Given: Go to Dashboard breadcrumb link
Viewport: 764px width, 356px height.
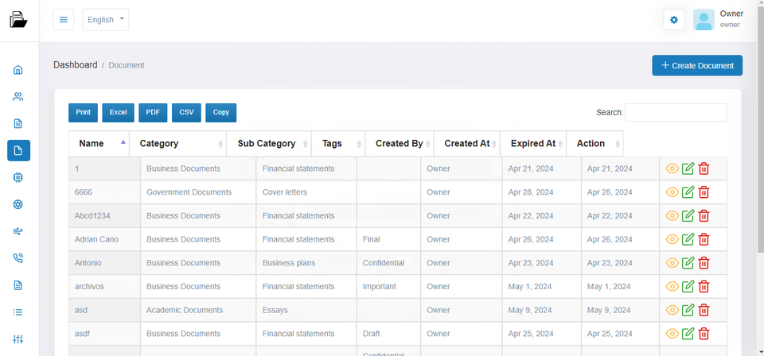Looking at the screenshot, I should point(75,65).
